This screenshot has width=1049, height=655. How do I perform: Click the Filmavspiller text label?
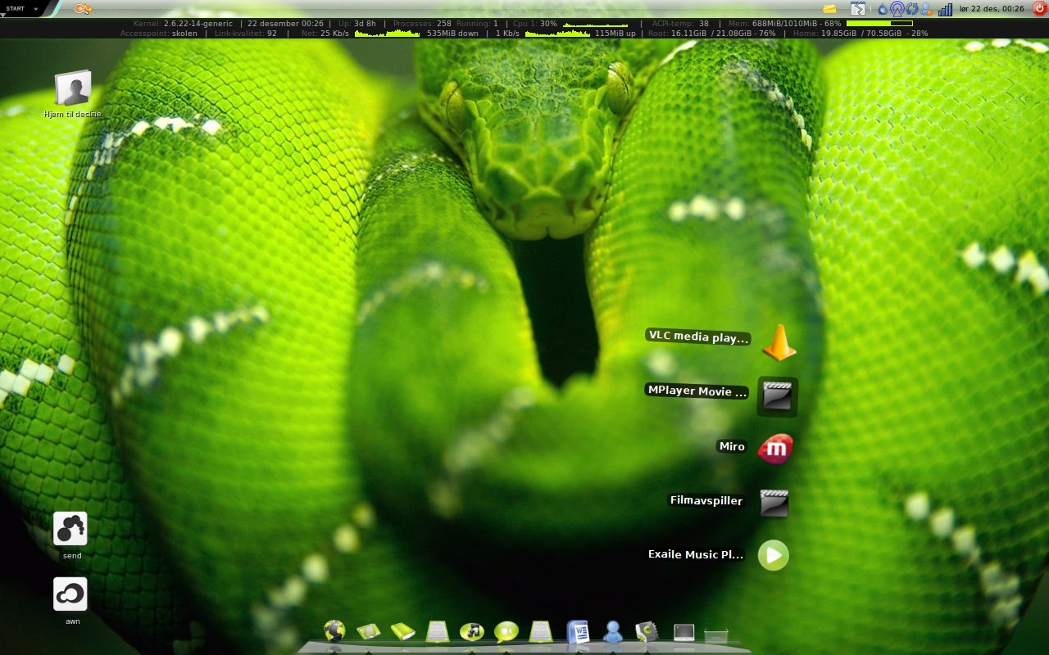point(706,500)
